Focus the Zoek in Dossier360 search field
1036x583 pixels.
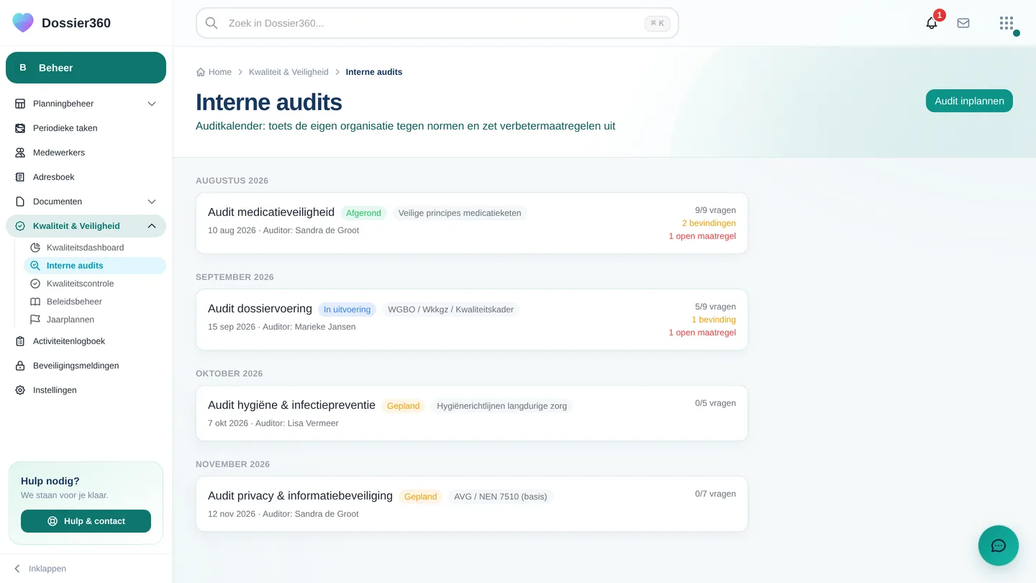437,23
